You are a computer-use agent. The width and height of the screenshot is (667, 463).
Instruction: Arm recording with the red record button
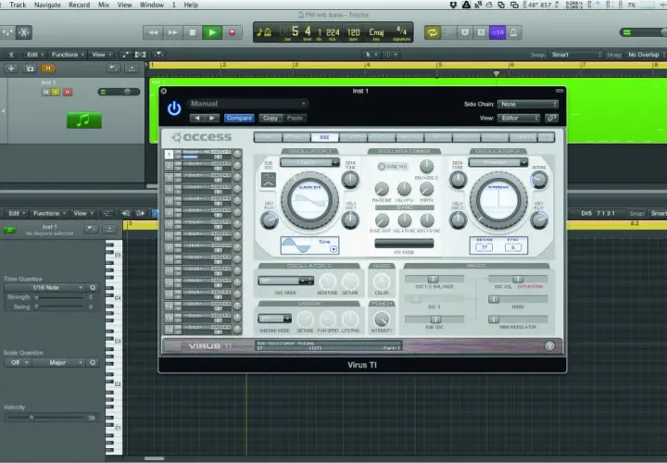click(x=232, y=32)
